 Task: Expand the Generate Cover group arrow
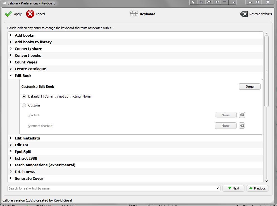[x=11, y=178]
